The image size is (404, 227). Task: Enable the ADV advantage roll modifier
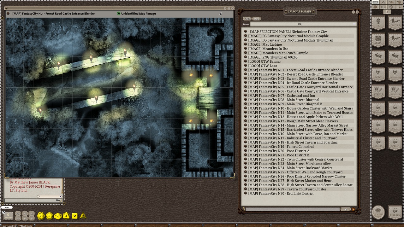coord(18,213)
